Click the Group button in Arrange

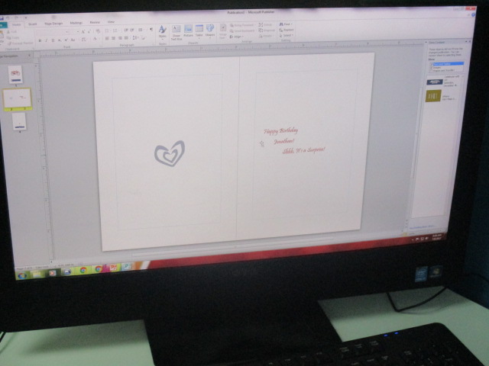[266, 24]
